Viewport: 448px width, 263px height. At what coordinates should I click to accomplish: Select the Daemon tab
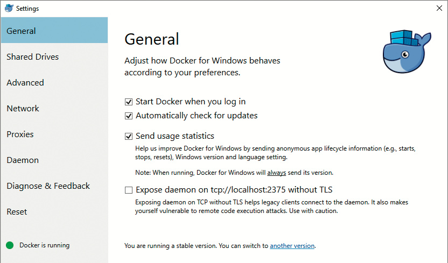point(23,160)
